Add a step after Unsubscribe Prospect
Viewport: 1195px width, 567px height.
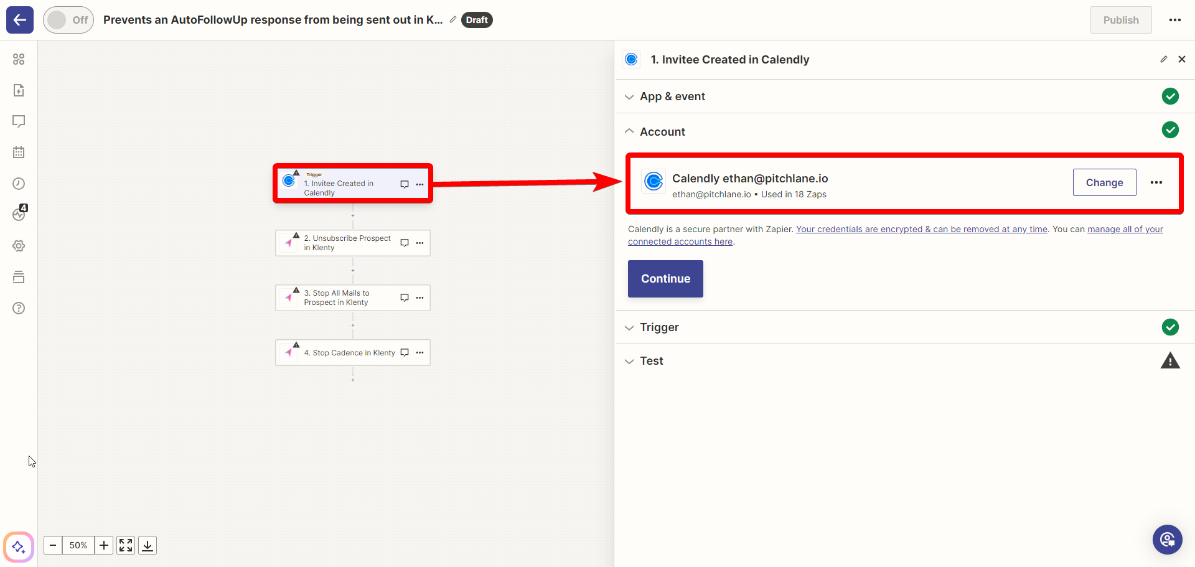[x=353, y=270]
